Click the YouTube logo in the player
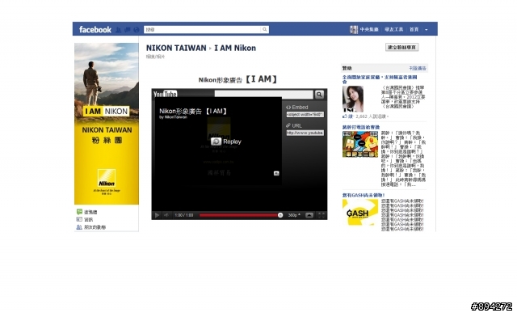 click(165, 95)
